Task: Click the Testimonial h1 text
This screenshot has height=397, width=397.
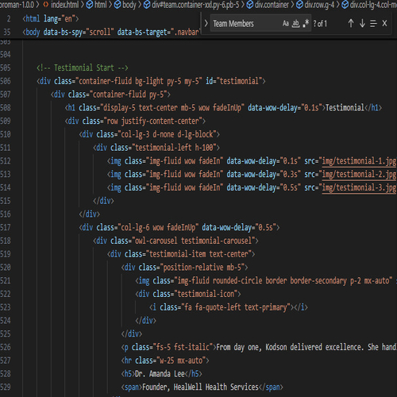Action: pyautogui.click(x=345, y=107)
